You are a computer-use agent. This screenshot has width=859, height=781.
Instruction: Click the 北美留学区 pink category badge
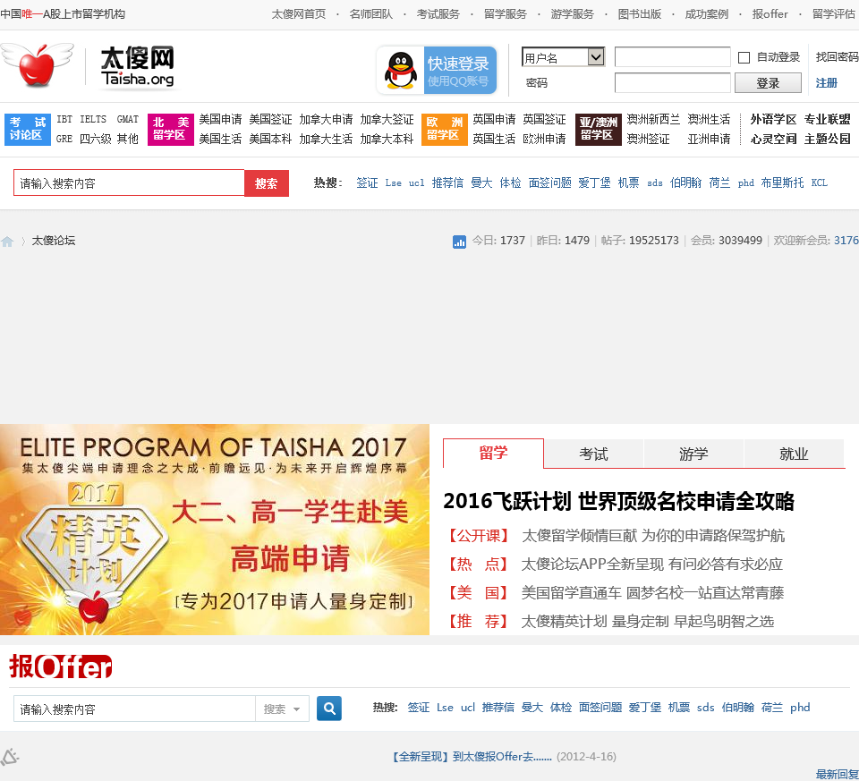click(x=171, y=129)
